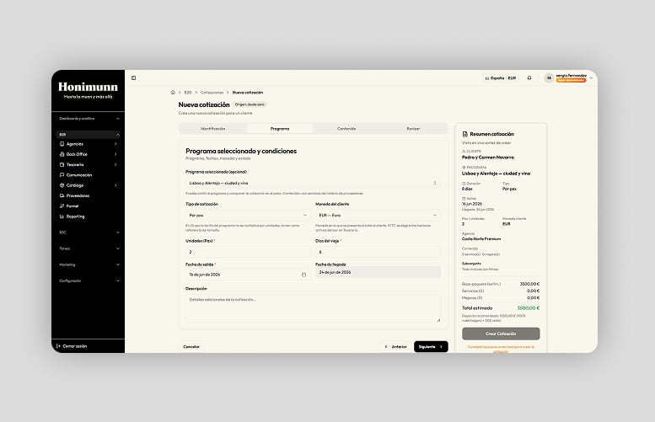Click the Origen: desde cero badge
Viewport: 655px width, 422px height.
(250, 104)
